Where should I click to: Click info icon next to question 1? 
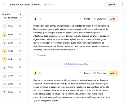tap(40, 19)
